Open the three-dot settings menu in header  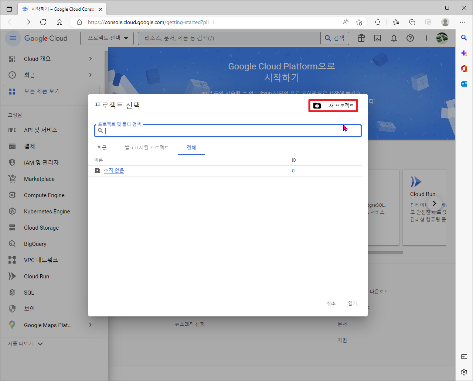pyautogui.click(x=426, y=38)
